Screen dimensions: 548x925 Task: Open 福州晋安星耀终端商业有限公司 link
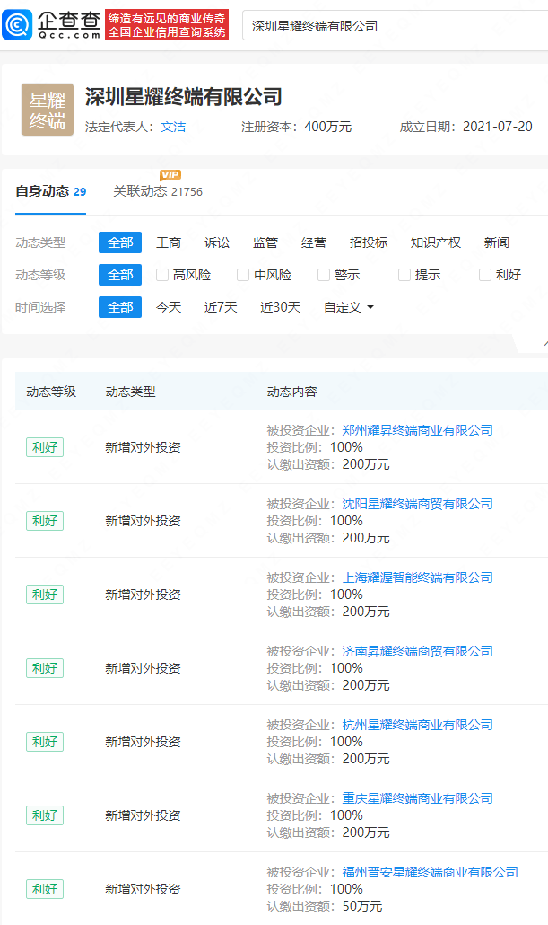pos(431,872)
